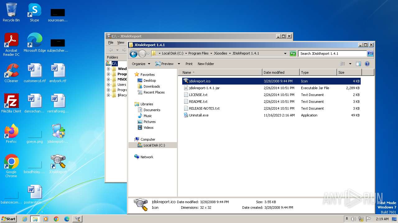This screenshot has height=223, width=398.
Task: Sort files by the Date modified column
Action: point(281,72)
